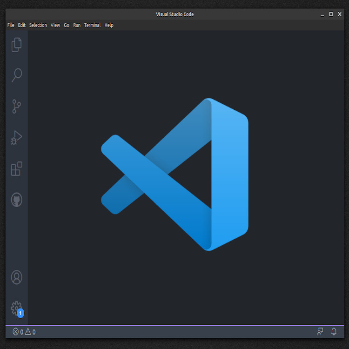Open the Help menu
349x349 pixels.
[x=109, y=25]
